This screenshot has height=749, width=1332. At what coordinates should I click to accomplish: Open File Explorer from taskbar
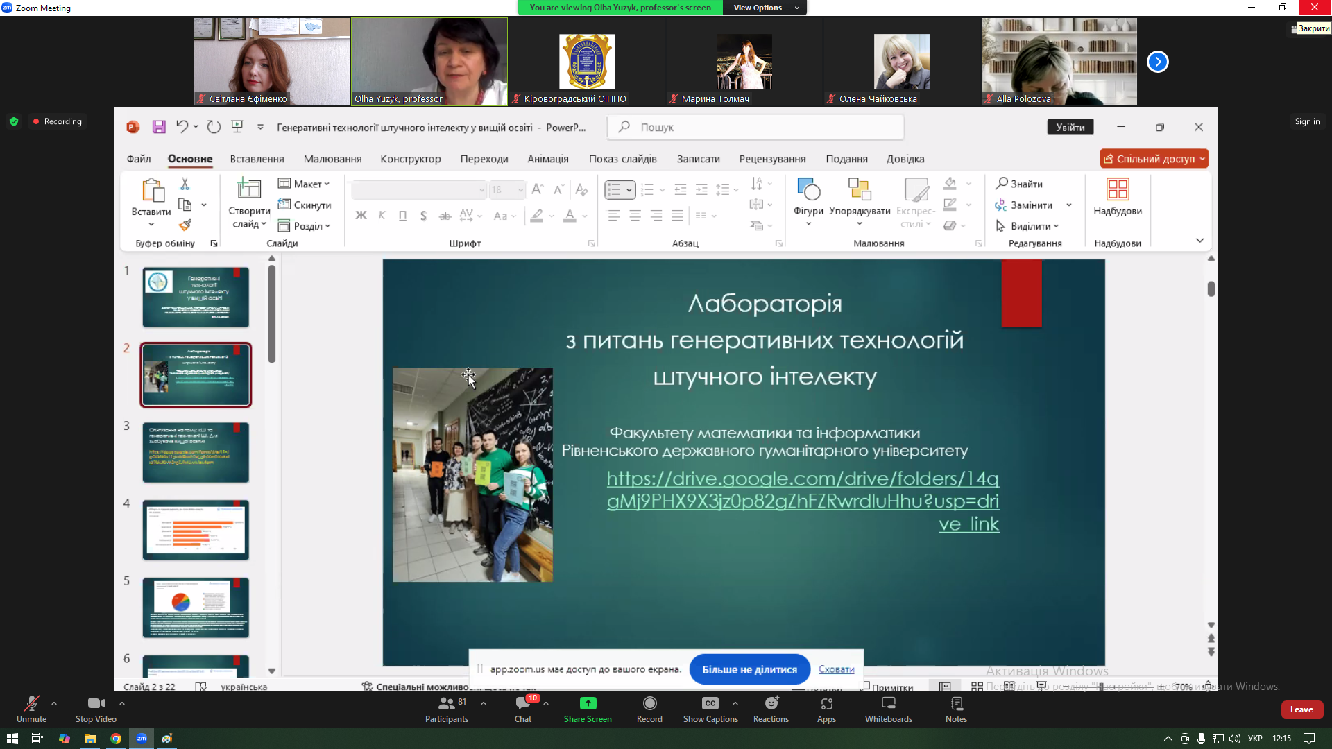click(x=90, y=739)
